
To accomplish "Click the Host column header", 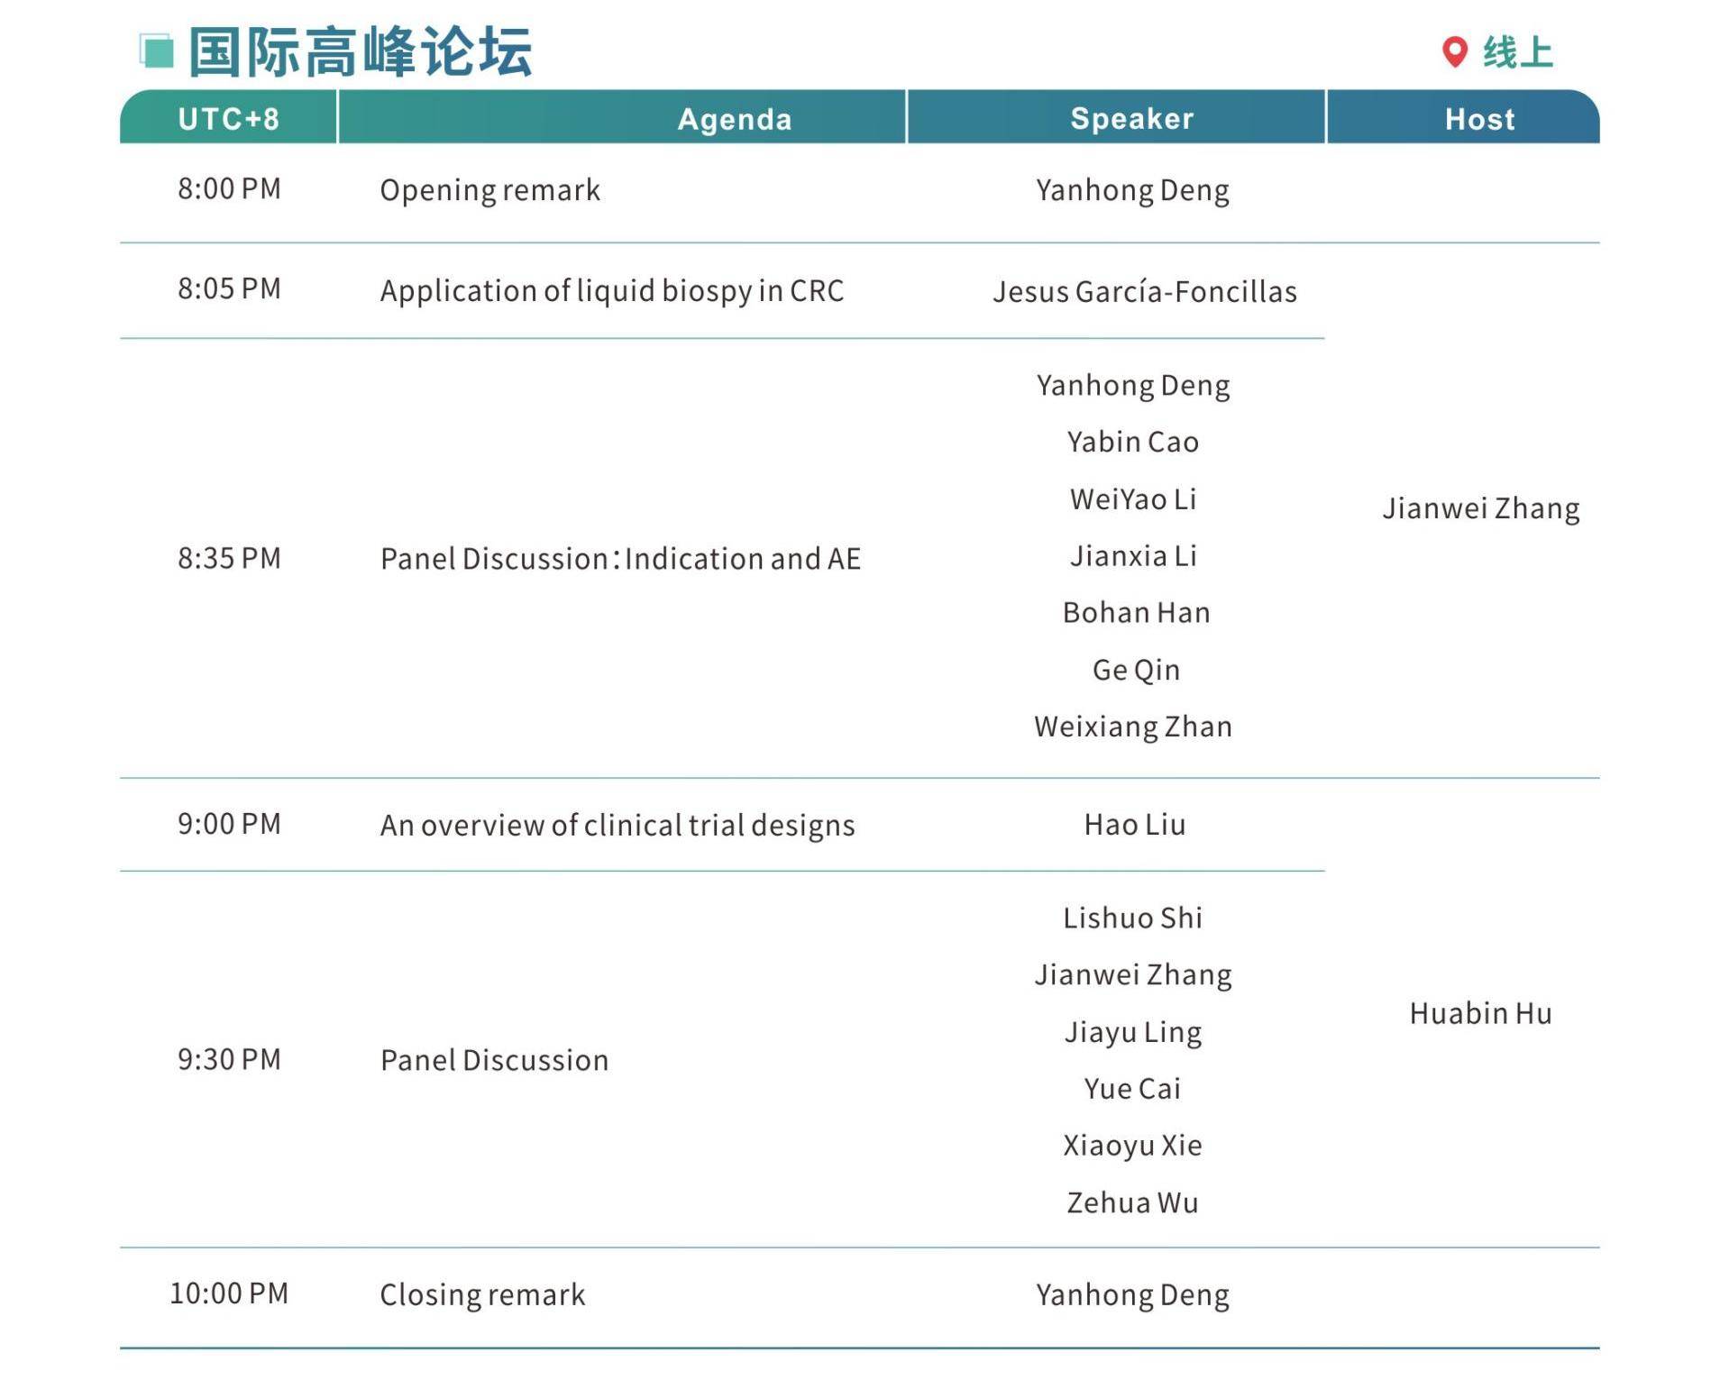I will pos(1479,119).
